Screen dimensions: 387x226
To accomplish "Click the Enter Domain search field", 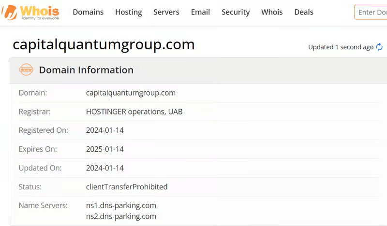I will pyautogui.click(x=372, y=12).
